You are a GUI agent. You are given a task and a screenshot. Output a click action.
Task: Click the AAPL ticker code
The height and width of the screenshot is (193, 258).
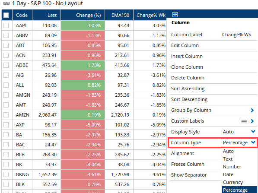(x=22, y=25)
